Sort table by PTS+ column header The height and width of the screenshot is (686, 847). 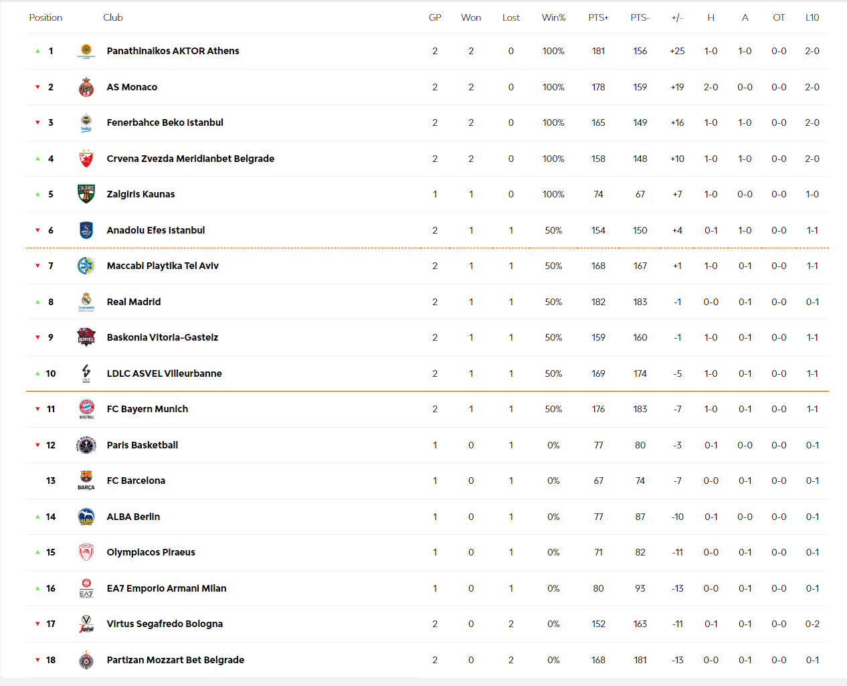598,17
